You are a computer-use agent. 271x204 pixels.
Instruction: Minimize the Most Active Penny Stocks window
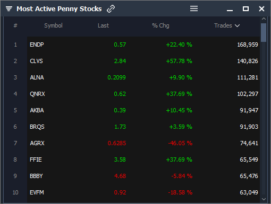pos(230,11)
